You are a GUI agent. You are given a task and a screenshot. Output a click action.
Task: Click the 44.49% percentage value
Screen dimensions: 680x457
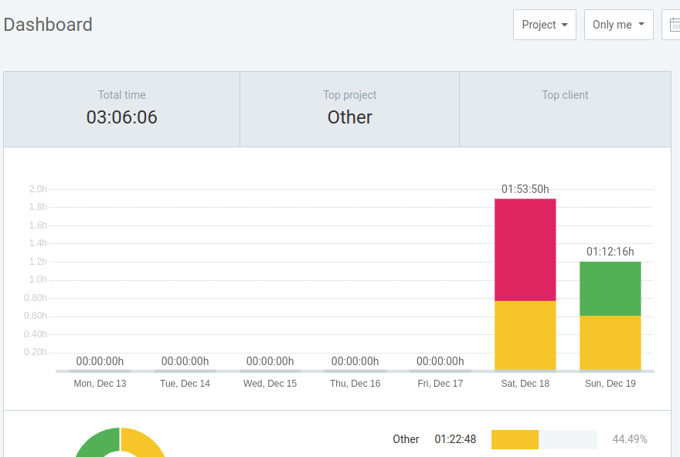coord(630,439)
